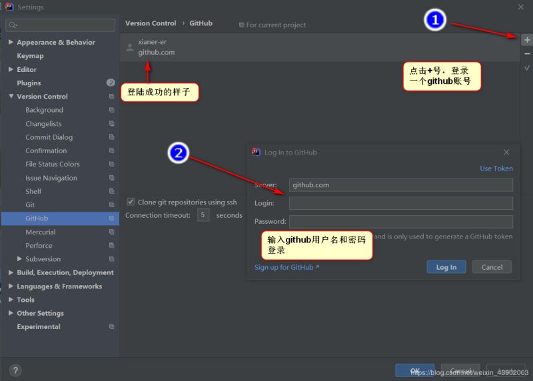Select the Git settings page
Viewport: 533px width, 381px height.
click(x=30, y=204)
